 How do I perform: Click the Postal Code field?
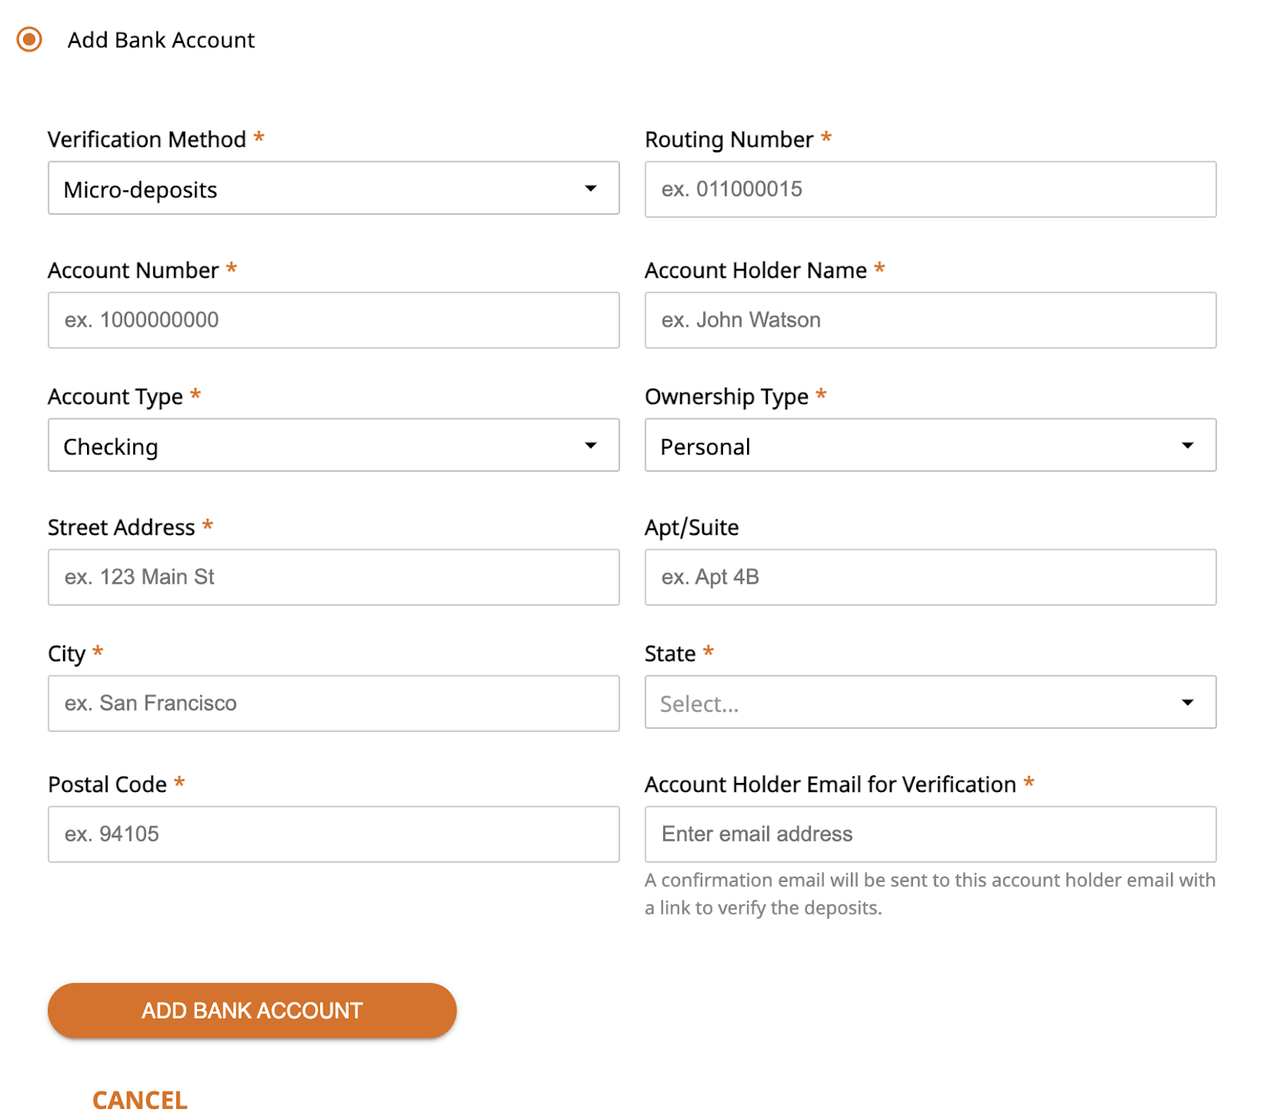334,834
